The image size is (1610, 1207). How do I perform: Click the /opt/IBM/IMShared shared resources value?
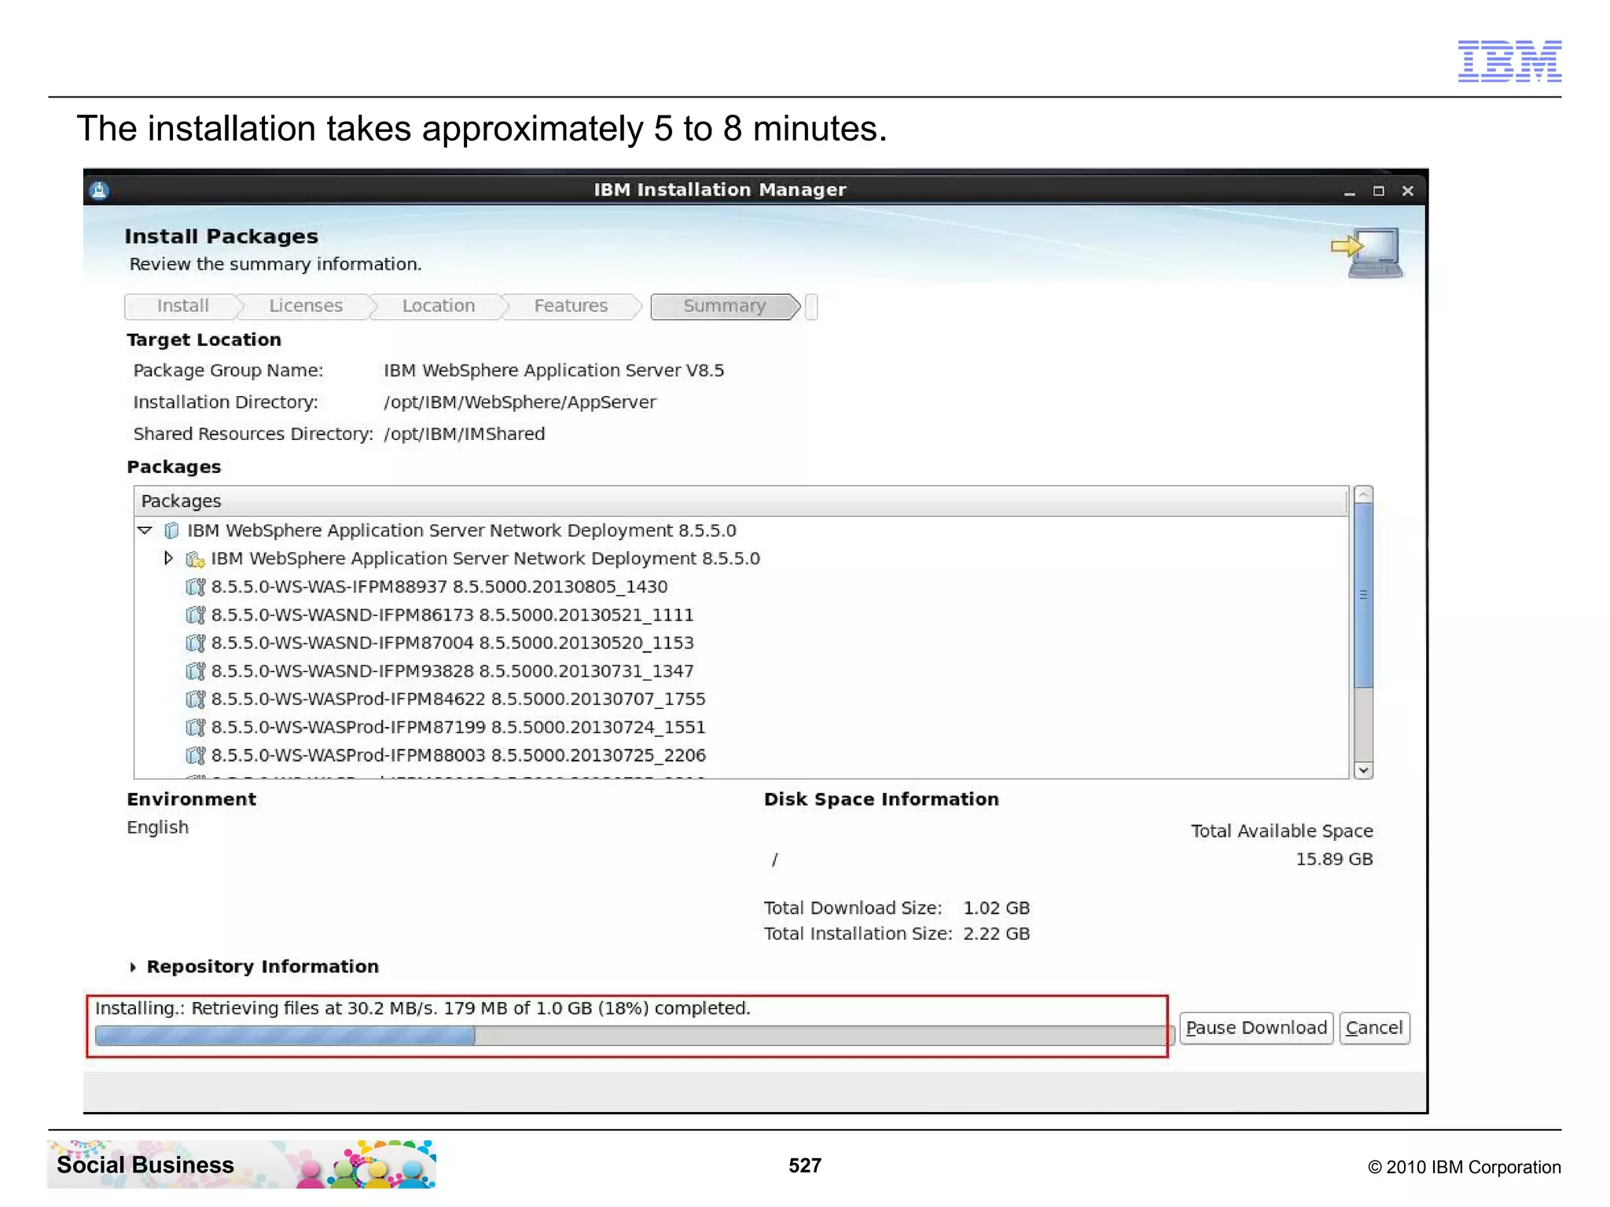click(x=464, y=434)
